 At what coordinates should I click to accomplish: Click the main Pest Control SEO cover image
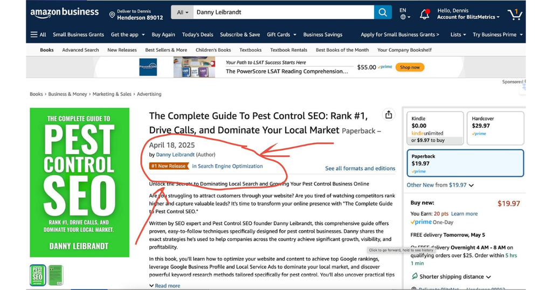coord(80,182)
